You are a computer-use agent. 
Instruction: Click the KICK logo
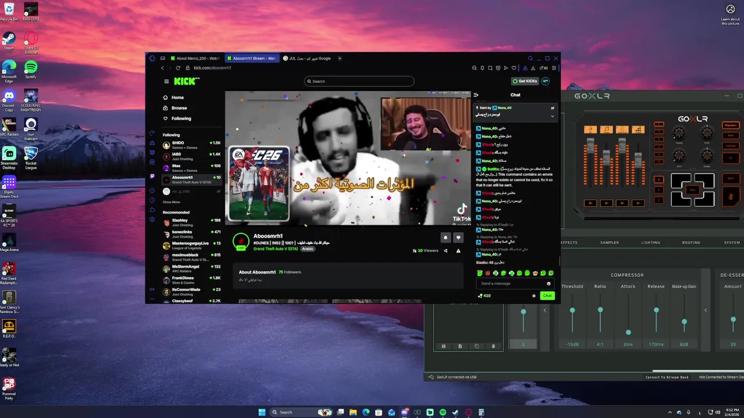click(187, 81)
